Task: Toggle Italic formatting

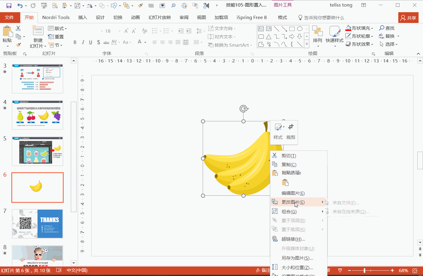Action: coord(83,42)
